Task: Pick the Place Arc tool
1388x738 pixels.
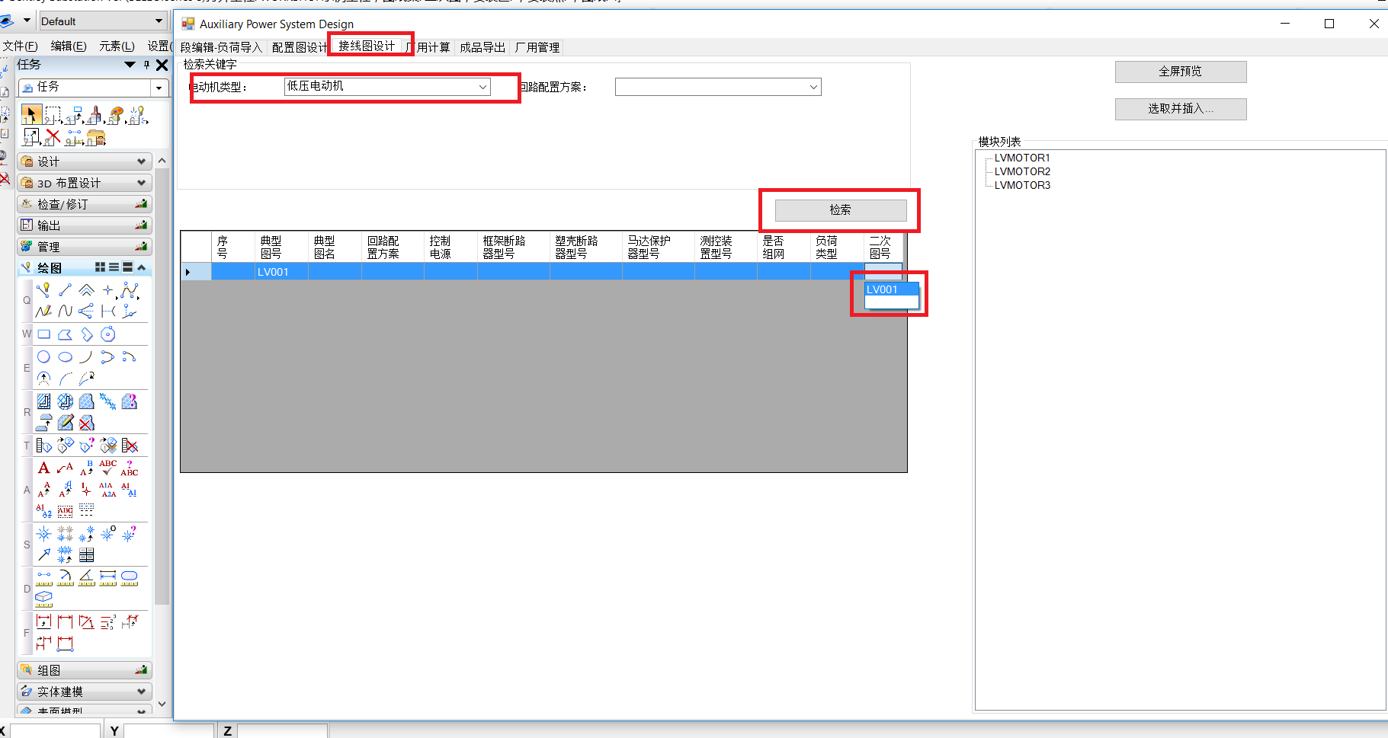Action: pyautogui.click(x=86, y=357)
